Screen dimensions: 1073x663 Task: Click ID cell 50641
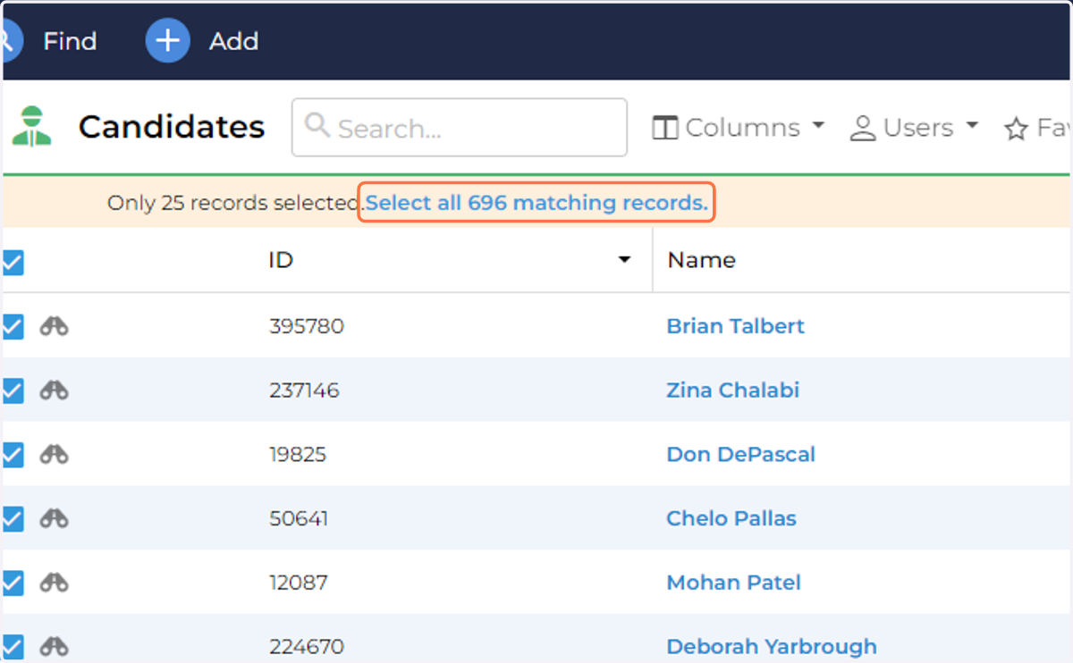pos(299,518)
